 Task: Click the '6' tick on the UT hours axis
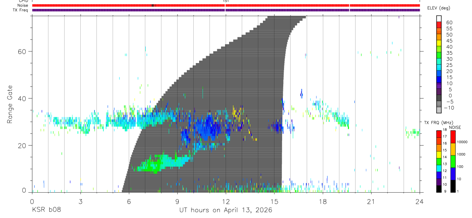pyautogui.click(x=129, y=201)
